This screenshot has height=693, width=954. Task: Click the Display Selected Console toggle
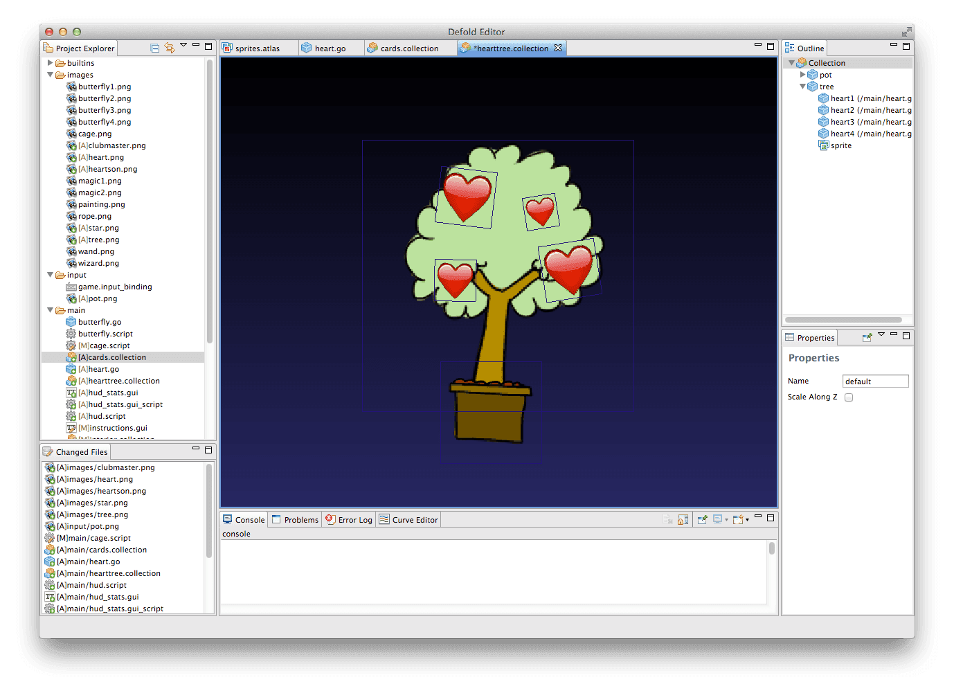[x=717, y=519]
